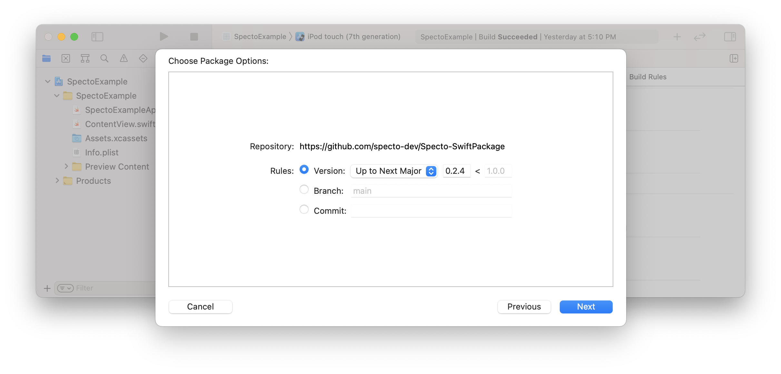Select Info.plist in navigator
Viewport: 781px width, 374px height.
[96, 153]
